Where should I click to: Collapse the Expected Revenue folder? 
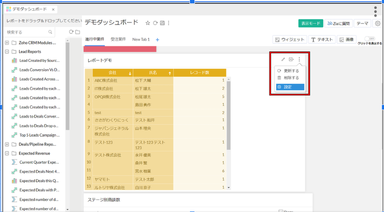click(x=7, y=154)
